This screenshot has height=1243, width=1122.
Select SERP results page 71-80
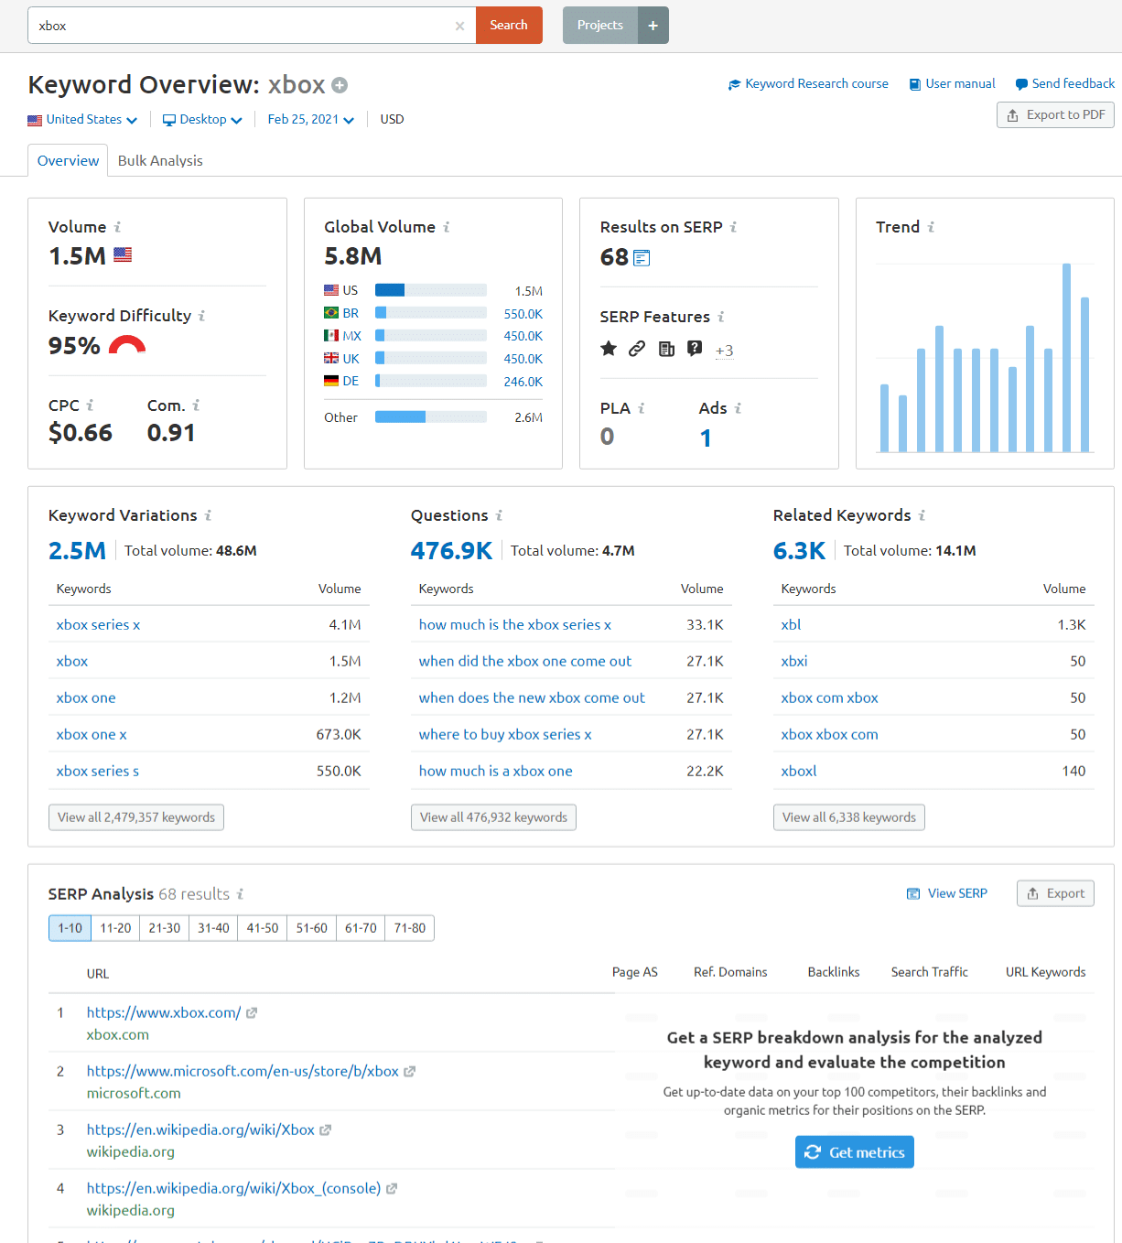[x=410, y=928]
